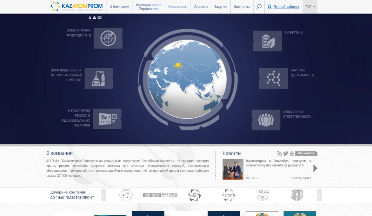Open the production-auxiliary complex flask icon tile
Screen dimensions: 372x216
pyautogui.click(x=99, y=78)
